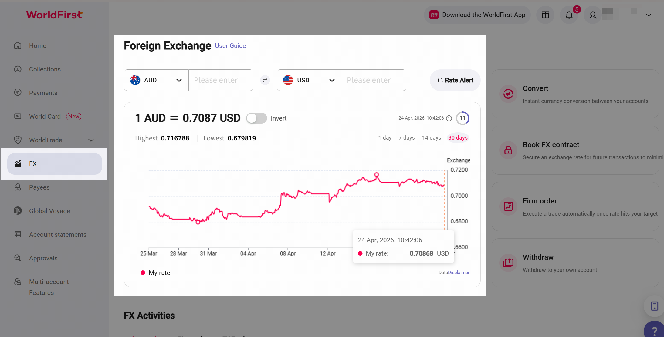Click the Global Voyage sidebar icon

18,211
